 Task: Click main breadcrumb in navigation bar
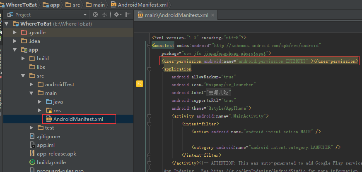pyautogui.click(x=95, y=5)
